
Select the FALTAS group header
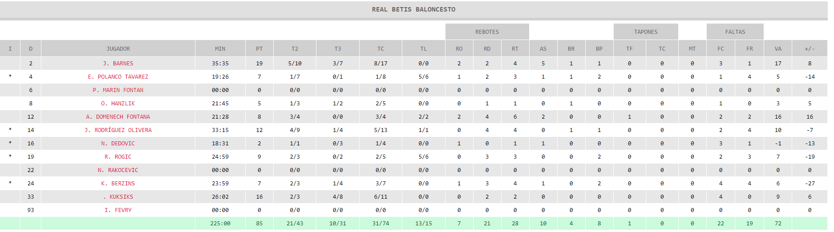click(x=735, y=32)
